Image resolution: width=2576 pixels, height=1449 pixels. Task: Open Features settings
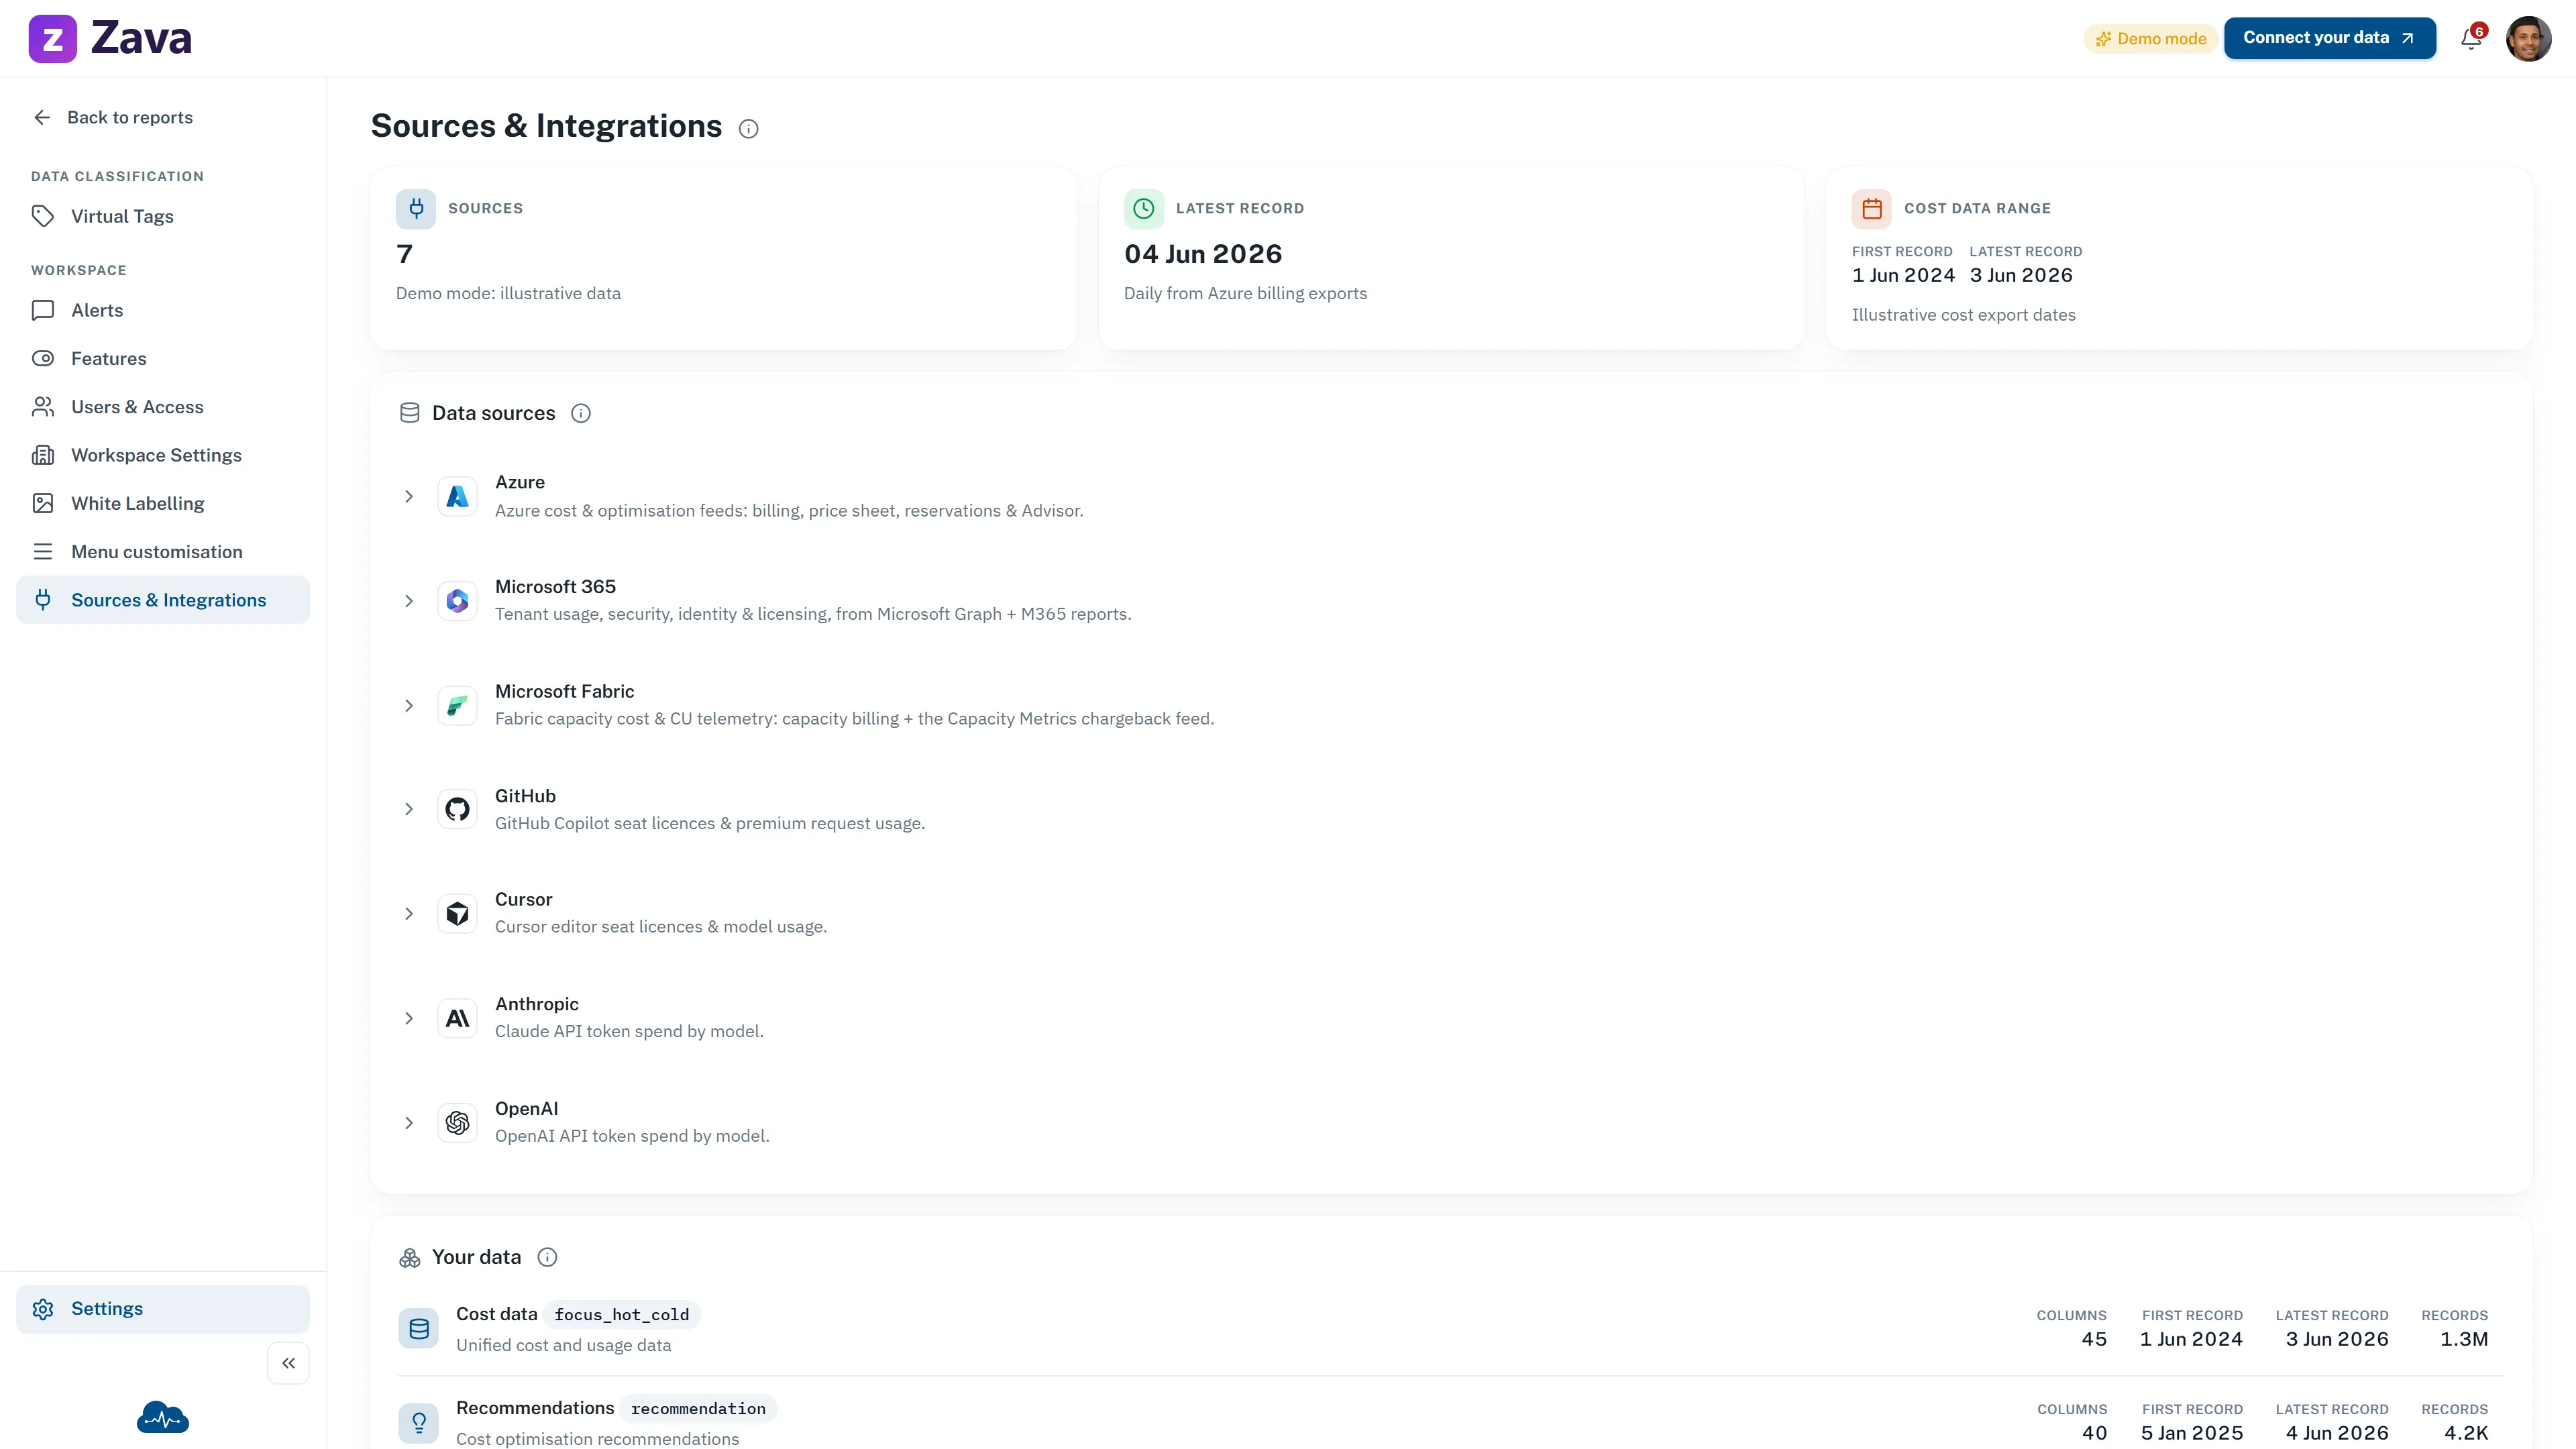tap(163, 358)
